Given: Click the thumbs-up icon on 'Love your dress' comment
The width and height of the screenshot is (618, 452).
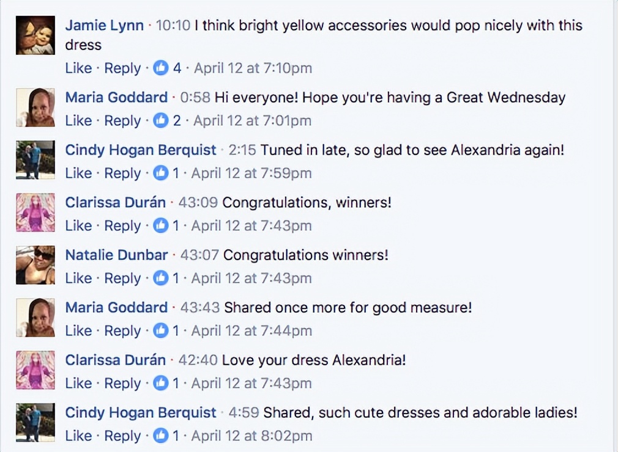Looking at the screenshot, I should [x=160, y=383].
